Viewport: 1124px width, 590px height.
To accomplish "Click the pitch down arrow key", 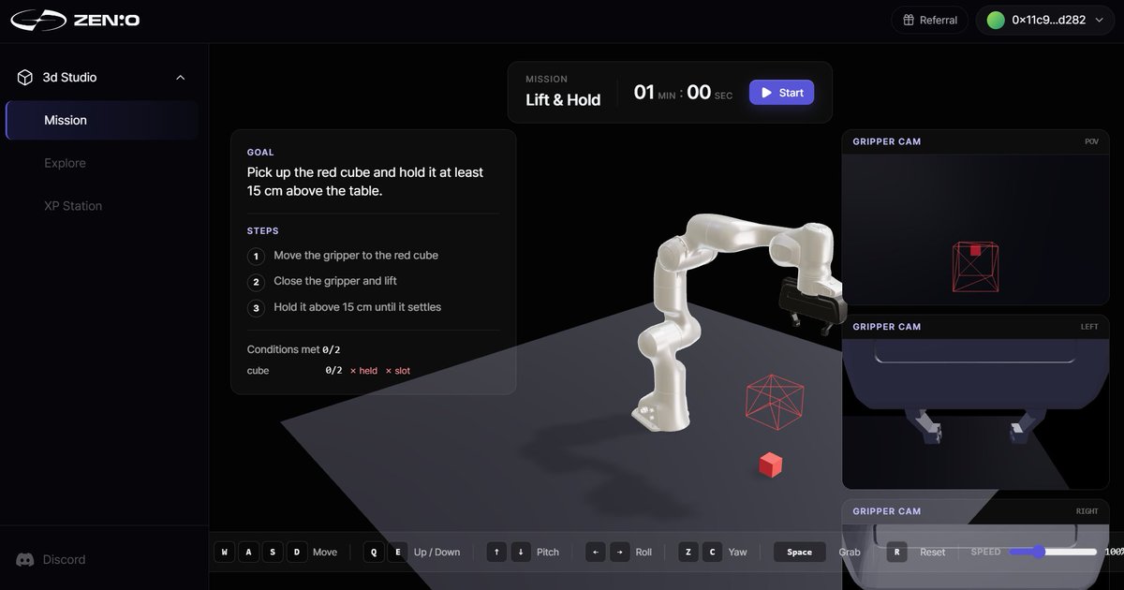I will coord(521,552).
